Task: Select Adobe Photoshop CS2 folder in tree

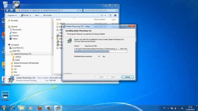Action: coord(23,54)
